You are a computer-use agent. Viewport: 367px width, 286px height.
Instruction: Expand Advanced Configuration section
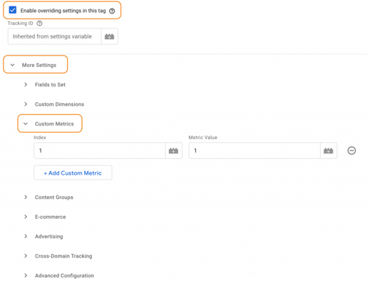coord(59,275)
